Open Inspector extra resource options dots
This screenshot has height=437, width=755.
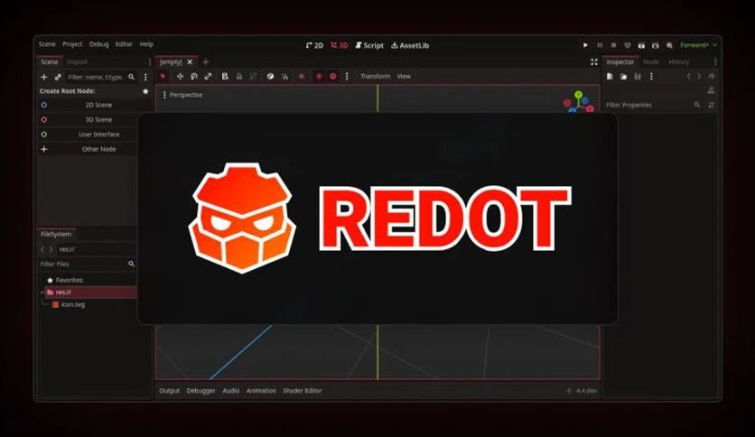tap(651, 77)
